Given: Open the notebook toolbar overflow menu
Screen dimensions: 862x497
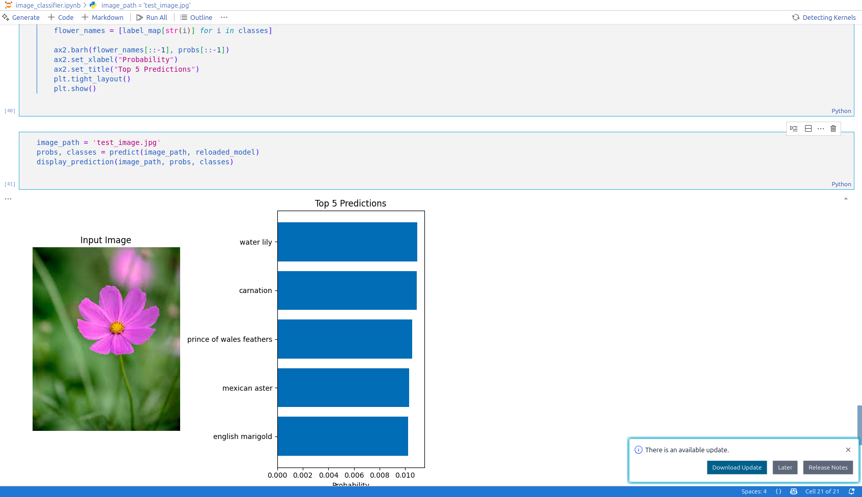Looking at the screenshot, I should pyautogui.click(x=224, y=17).
